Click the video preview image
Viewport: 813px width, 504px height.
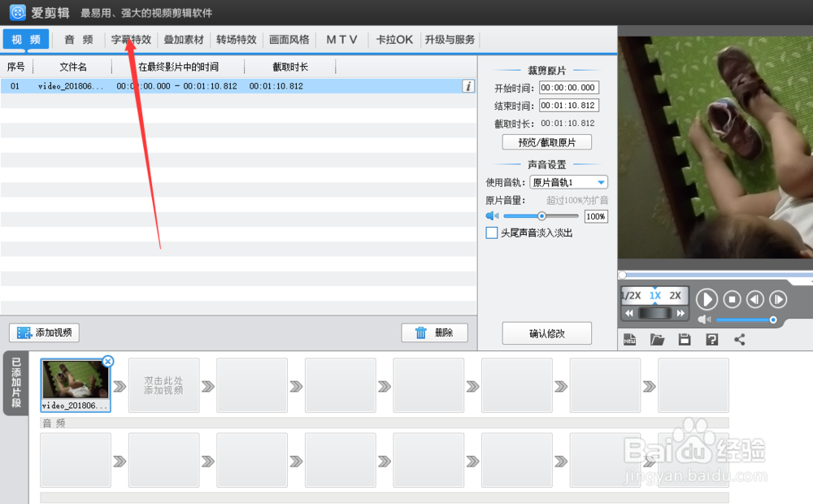(715, 147)
